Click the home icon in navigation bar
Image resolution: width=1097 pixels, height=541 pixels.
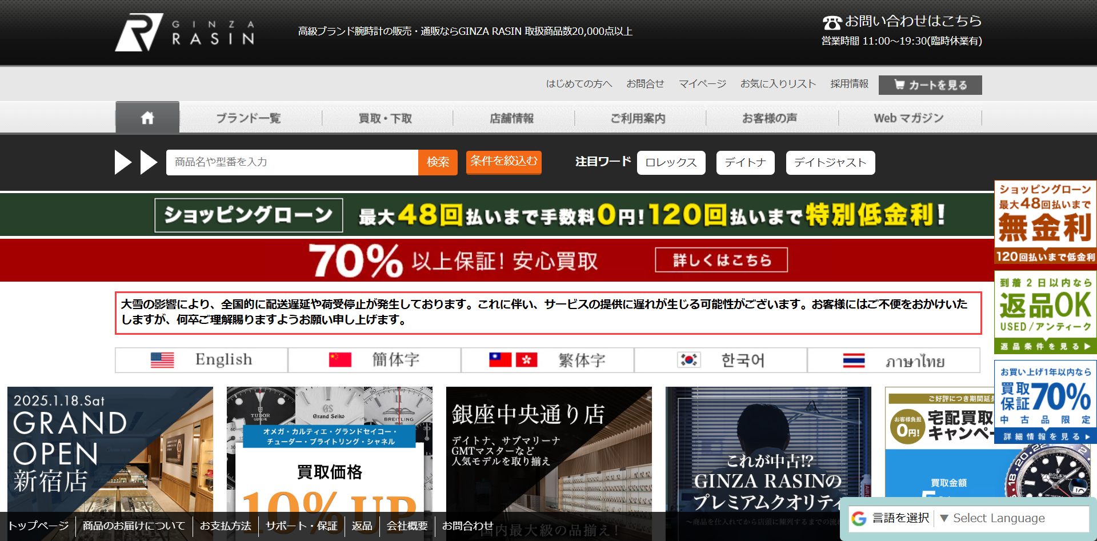[147, 118]
